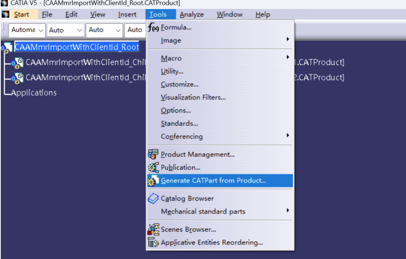Select CAAMmrImportWithClientId_Root tree node
406x259 pixels.
pyautogui.click(x=77, y=47)
